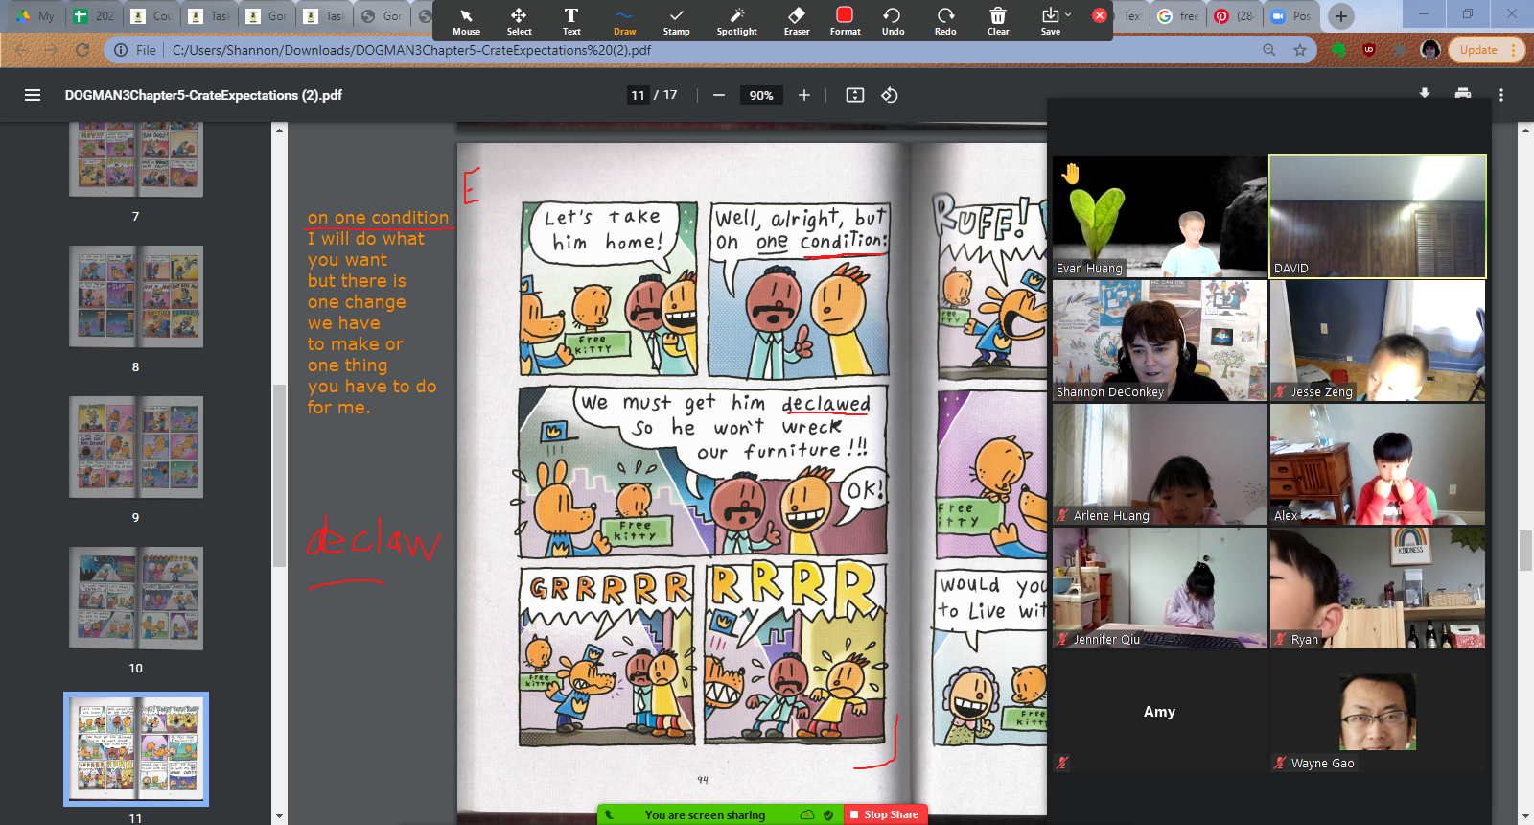The width and height of the screenshot is (1534, 825).
Task: Close the annotation toolbar
Action: tap(1100, 15)
